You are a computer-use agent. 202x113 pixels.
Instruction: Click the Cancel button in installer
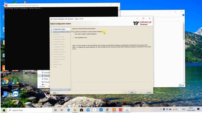click(149, 92)
